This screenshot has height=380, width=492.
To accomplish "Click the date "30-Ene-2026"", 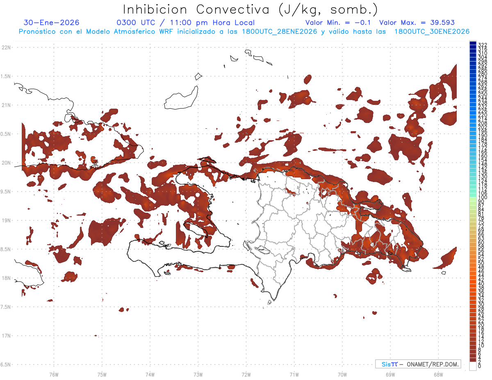I will coord(52,23).
